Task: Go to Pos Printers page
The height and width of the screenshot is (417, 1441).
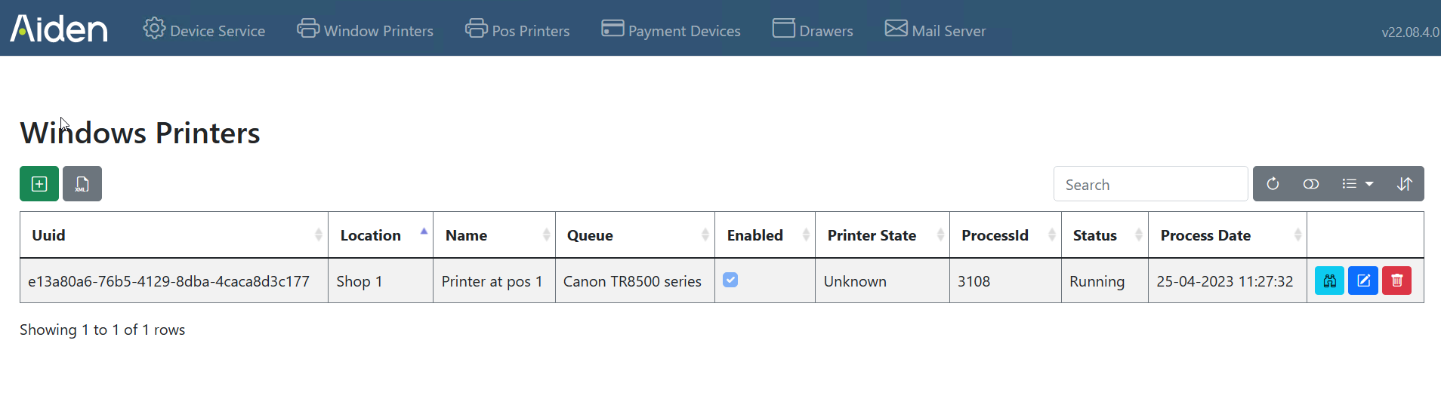Action: 517,30
